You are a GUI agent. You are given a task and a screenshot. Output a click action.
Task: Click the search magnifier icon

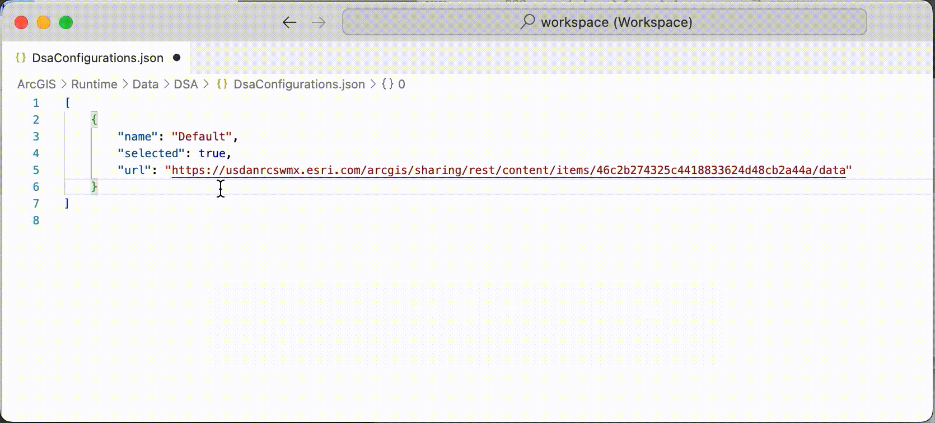point(527,22)
